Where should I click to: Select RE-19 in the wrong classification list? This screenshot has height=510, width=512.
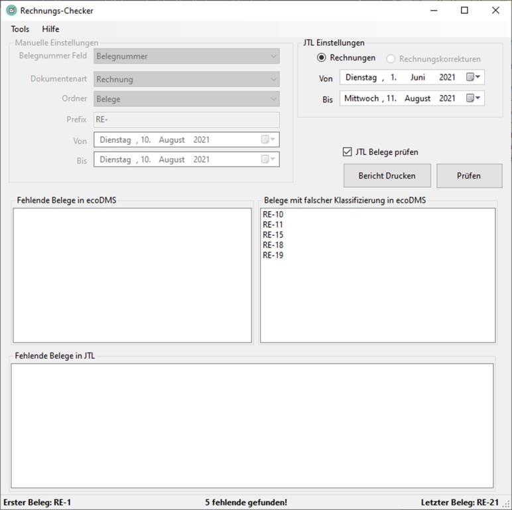pos(273,255)
